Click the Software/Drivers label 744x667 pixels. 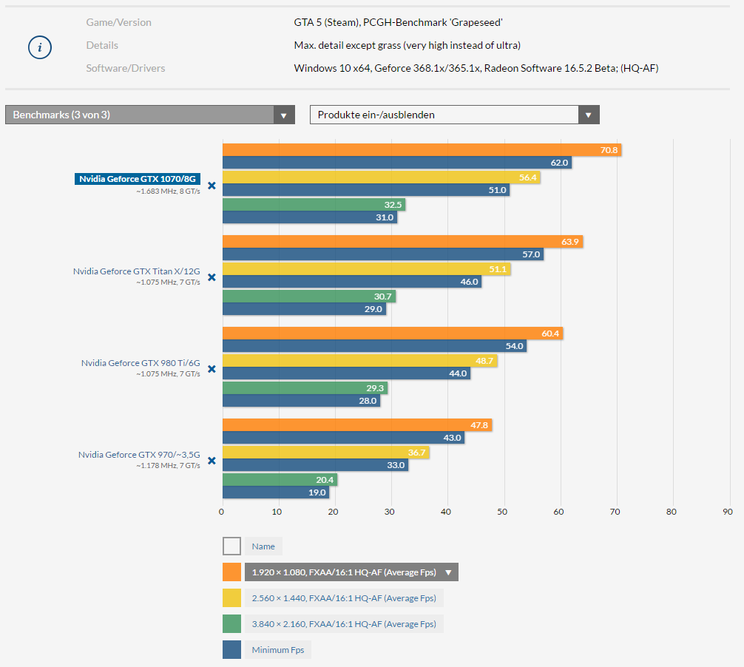point(126,68)
